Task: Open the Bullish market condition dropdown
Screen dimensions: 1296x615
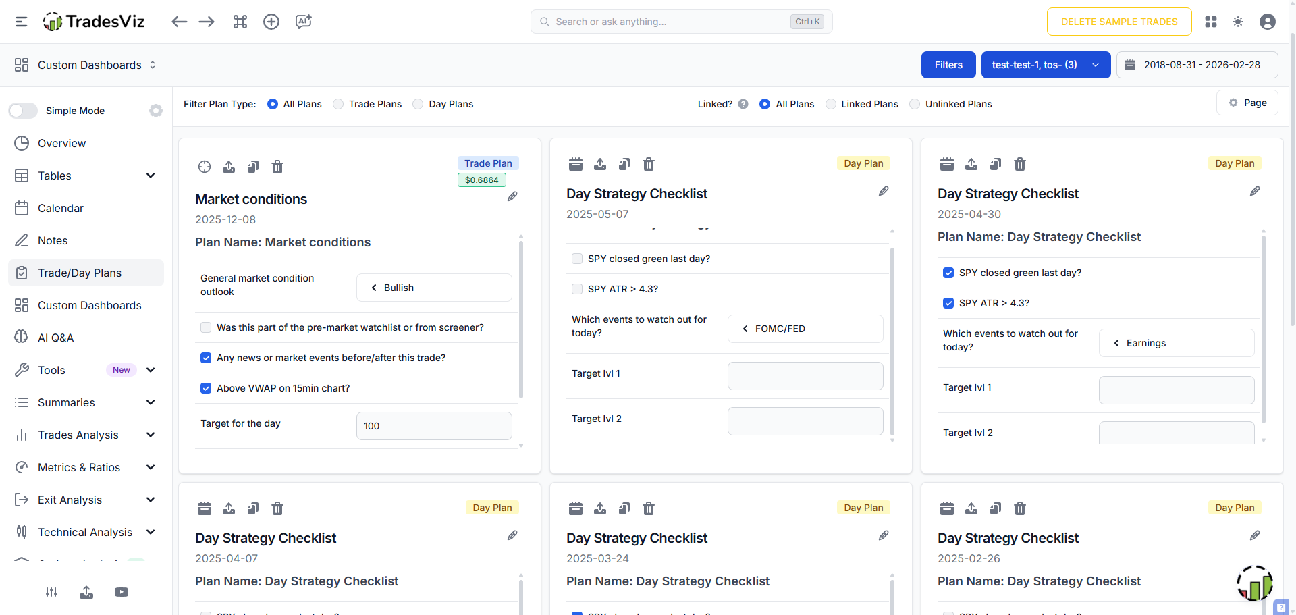Action: click(x=434, y=288)
